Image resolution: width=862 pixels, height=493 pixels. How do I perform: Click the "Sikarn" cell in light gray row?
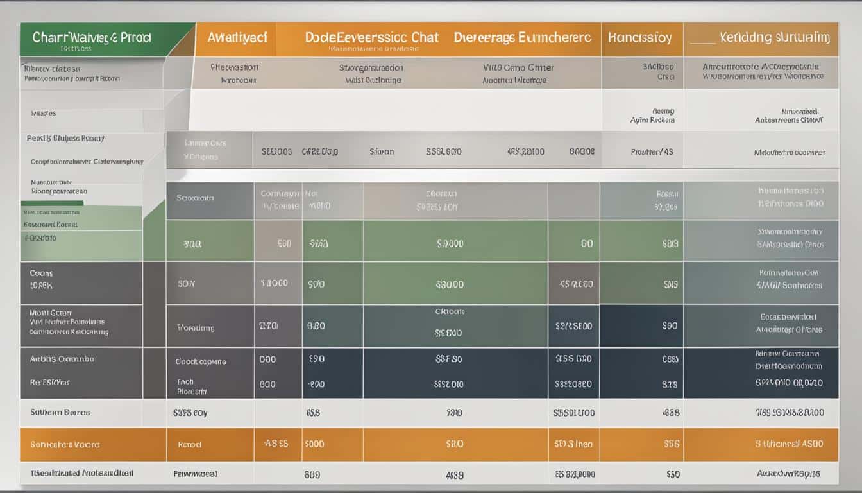pos(382,152)
